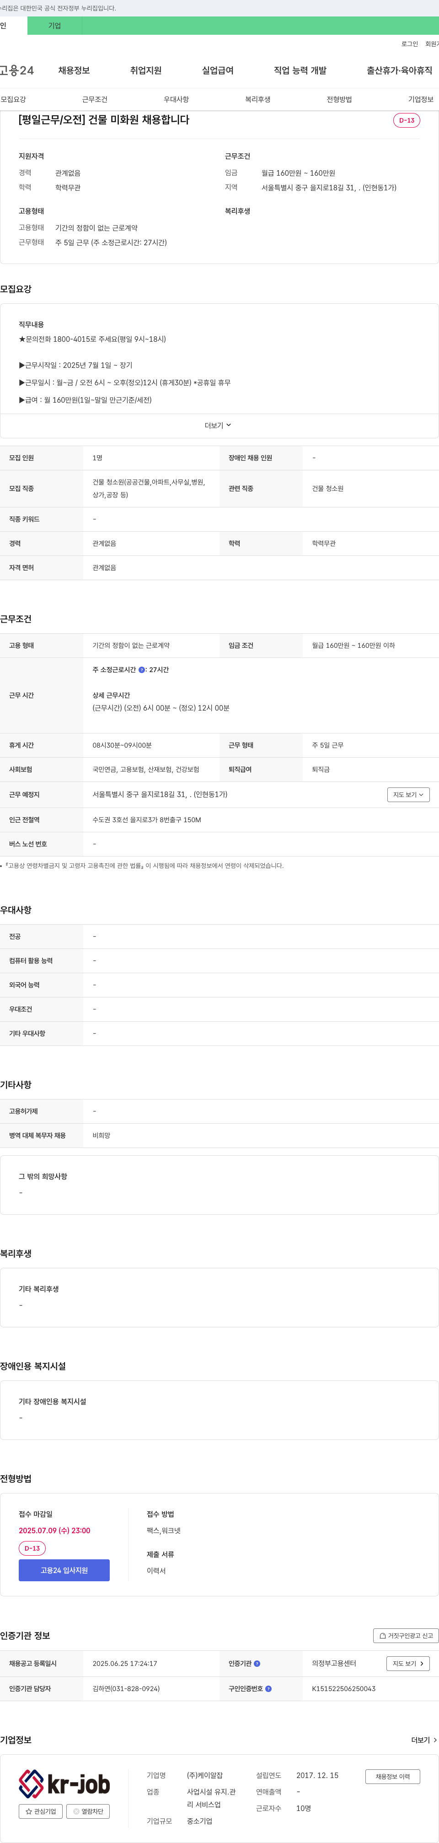
Task: Click the deadline 2025.07.09 (수) 23:00
Action: click(x=54, y=1530)
